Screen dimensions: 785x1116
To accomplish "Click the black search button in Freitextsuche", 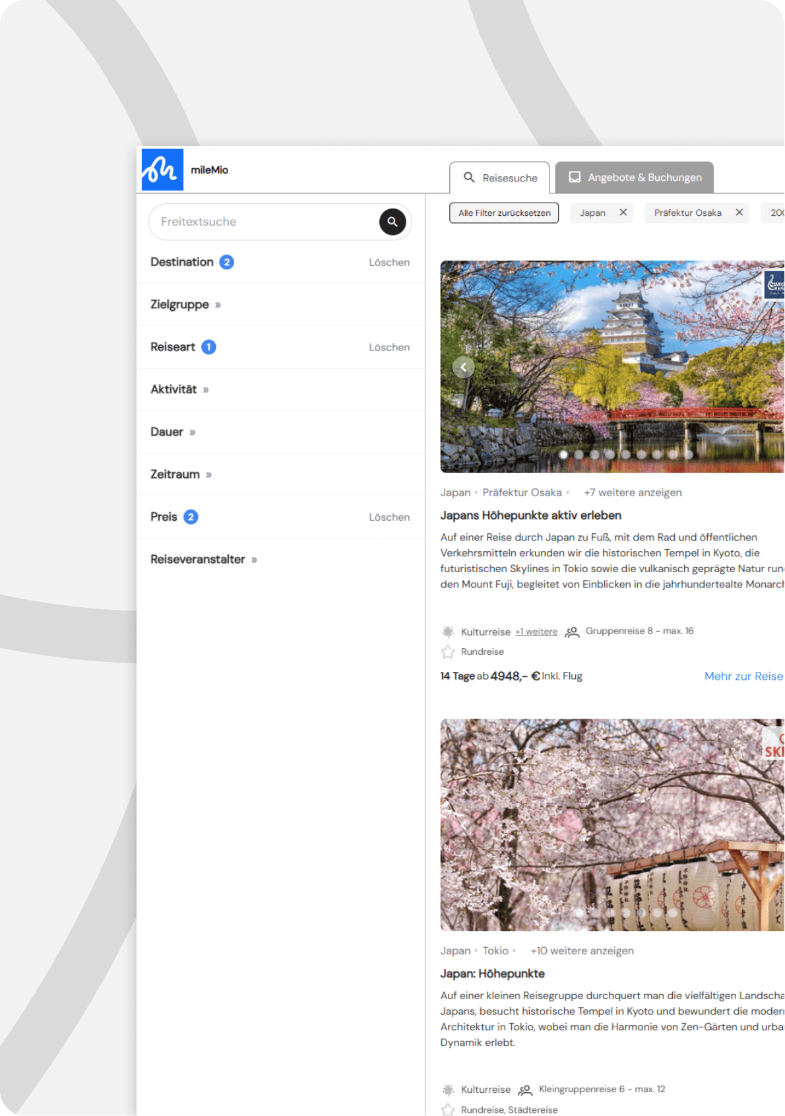I will (x=392, y=222).
